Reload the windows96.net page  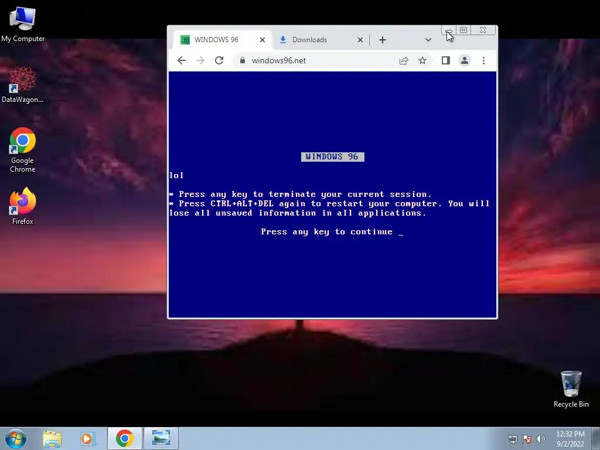[219, 60]
